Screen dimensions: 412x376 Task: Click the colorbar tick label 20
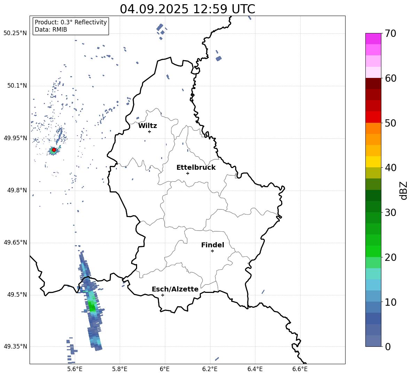[390, 257]
